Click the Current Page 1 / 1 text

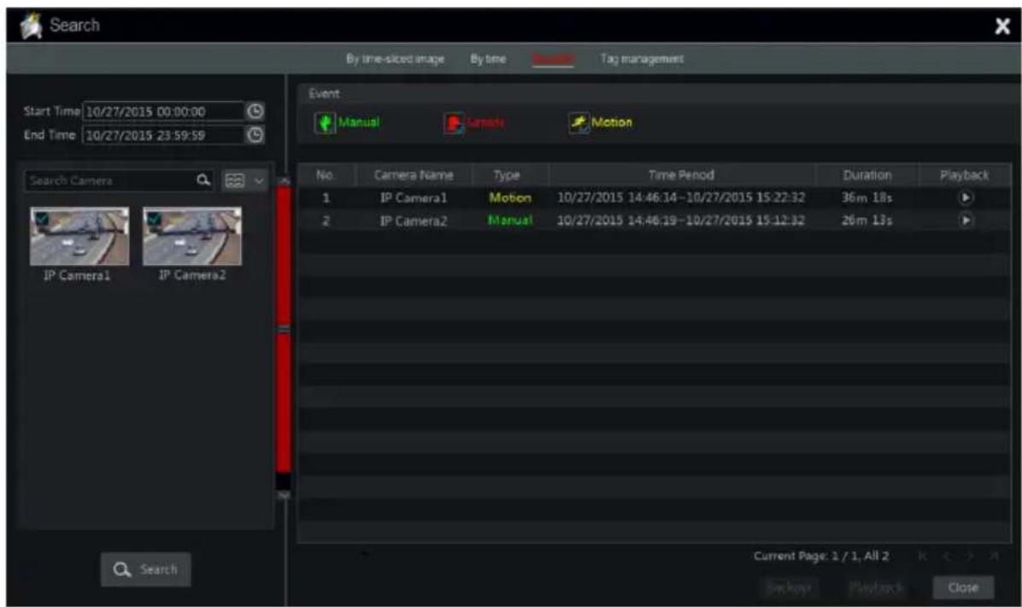[821, 557]
